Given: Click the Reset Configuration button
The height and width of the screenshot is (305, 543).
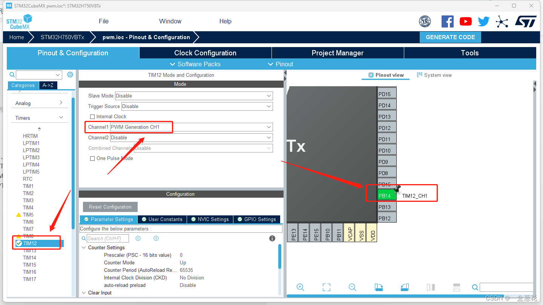Looking at the screenshot, I should coord(110,207).
